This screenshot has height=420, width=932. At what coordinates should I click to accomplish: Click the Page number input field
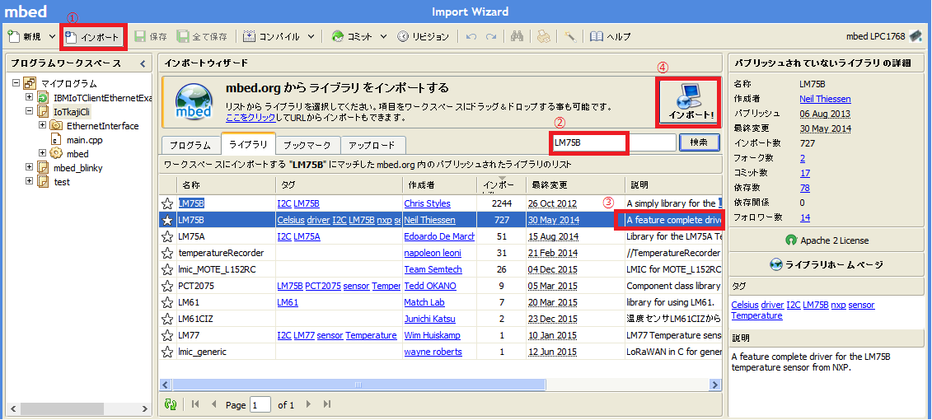pos(260,404)
